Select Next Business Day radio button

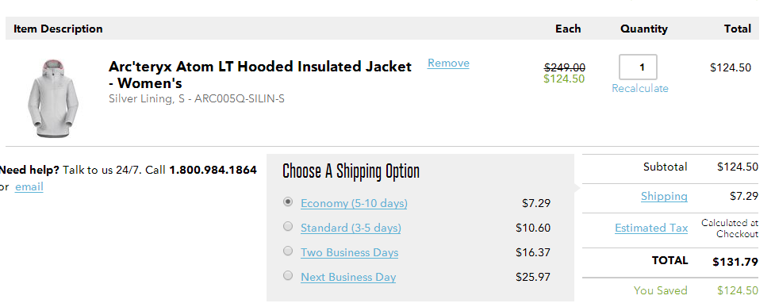tap(288, 275)
